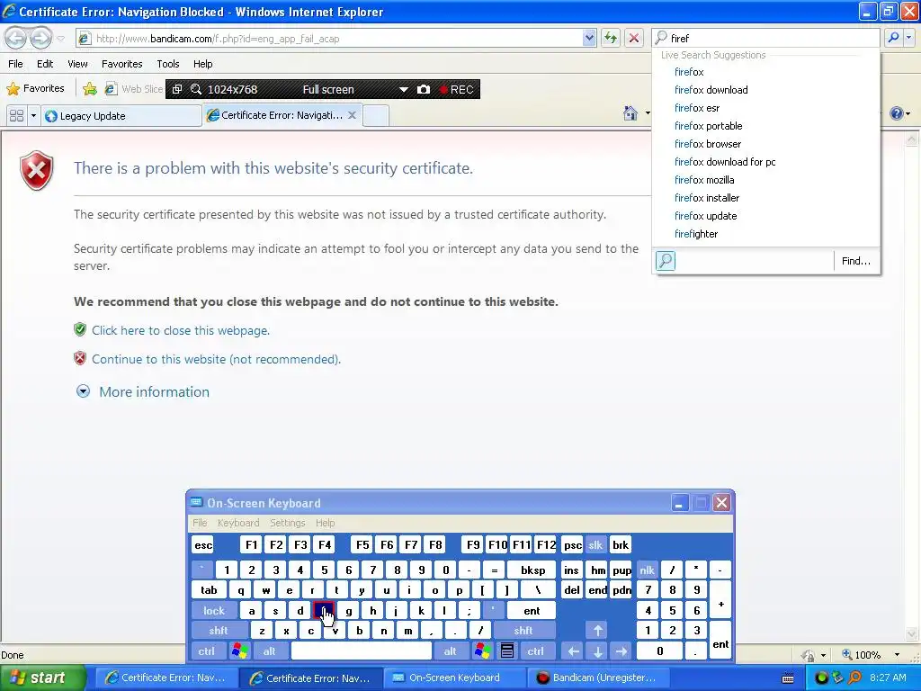Click the context menu key on keyboard

coord(507,651)
